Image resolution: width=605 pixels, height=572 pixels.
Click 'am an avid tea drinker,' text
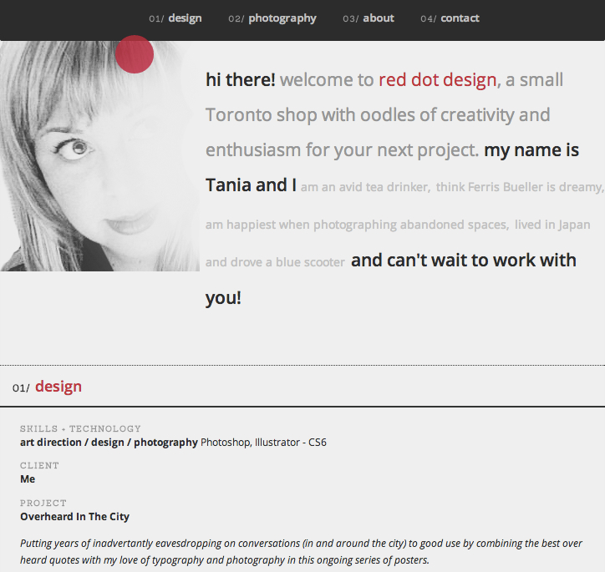pyautogui.click(x=365, y=187)
